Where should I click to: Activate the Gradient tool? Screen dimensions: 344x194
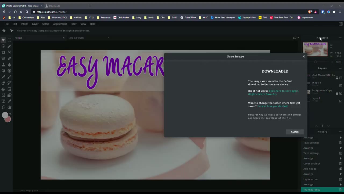(x=9, y=89)
